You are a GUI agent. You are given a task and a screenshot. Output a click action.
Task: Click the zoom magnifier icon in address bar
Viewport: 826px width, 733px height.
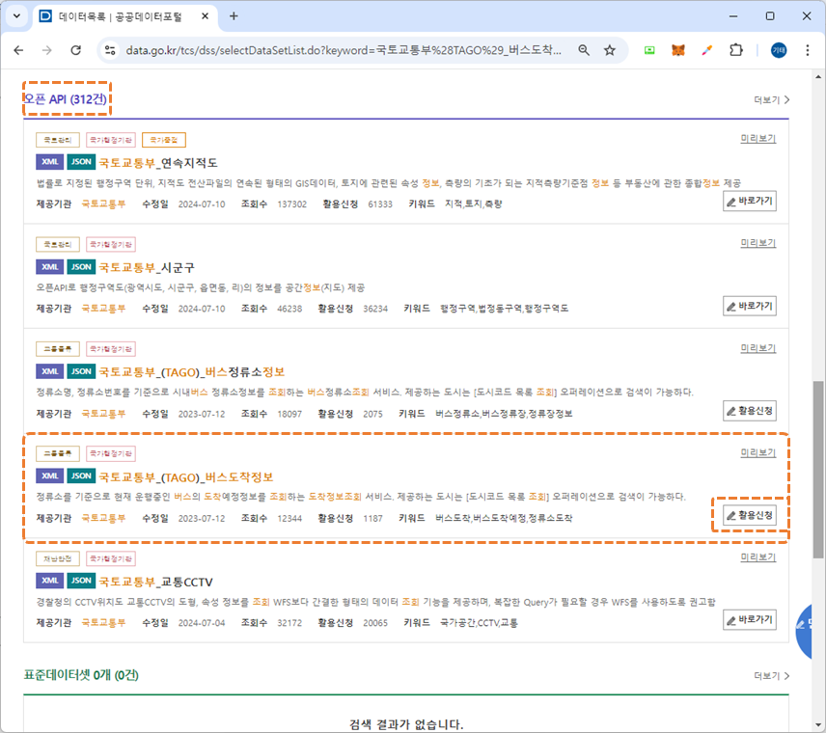click(x=584, y=50)
